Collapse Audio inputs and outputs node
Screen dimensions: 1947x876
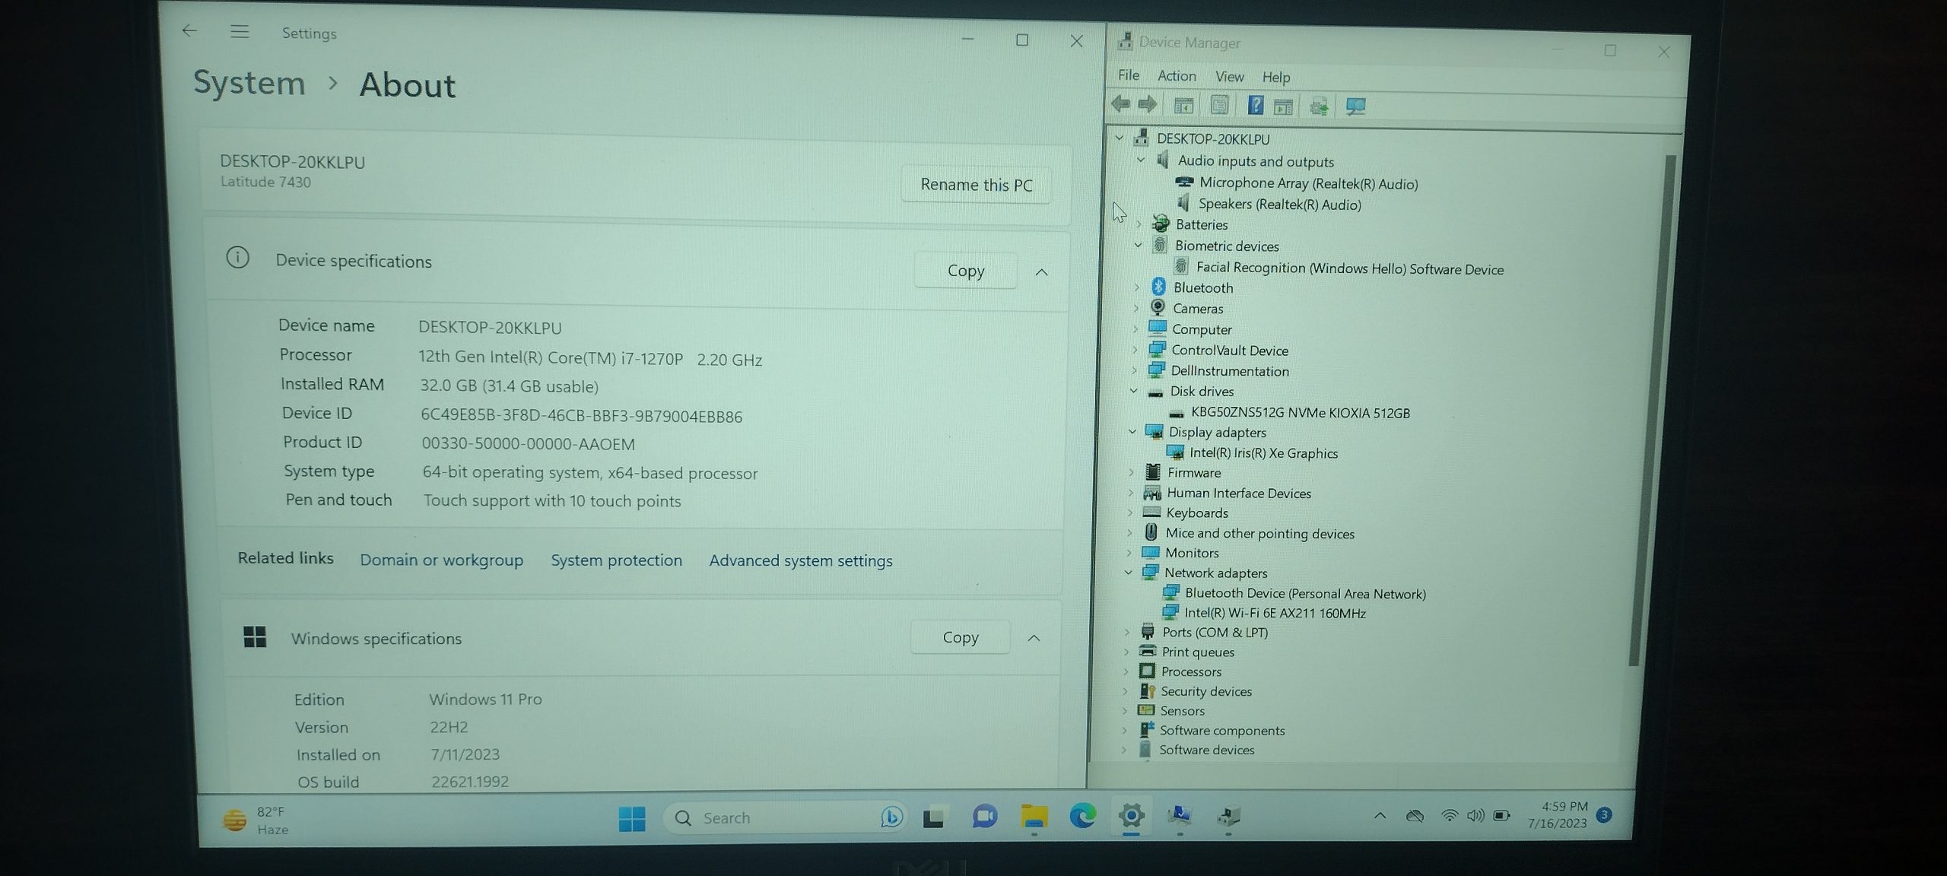tap(1140, 160)
